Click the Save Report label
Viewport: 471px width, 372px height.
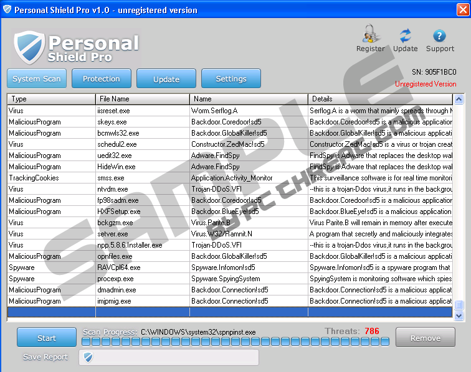coord(45,357)
